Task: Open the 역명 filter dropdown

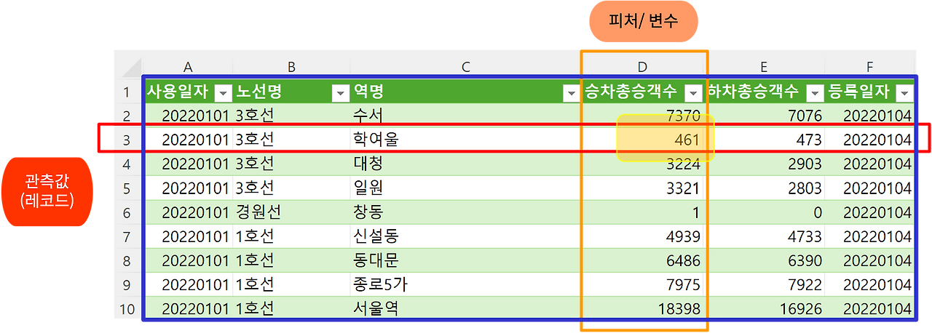Action: [571, 93]
